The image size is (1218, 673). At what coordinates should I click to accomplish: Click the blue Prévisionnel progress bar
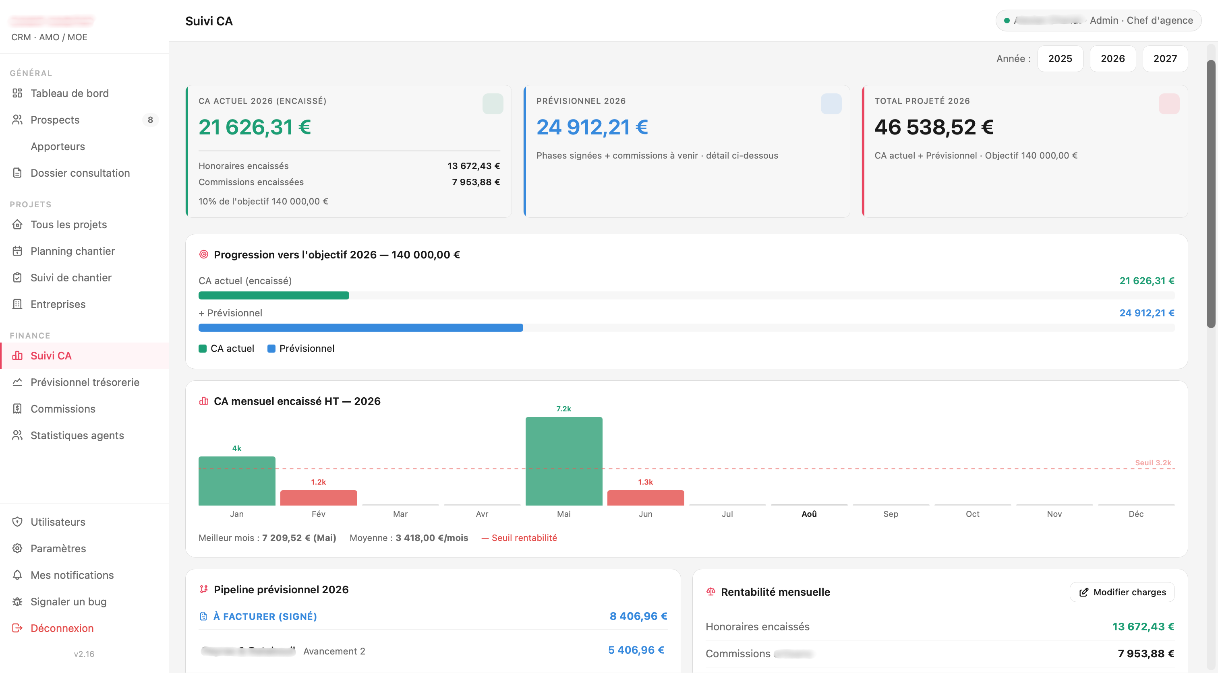point(361,328)
